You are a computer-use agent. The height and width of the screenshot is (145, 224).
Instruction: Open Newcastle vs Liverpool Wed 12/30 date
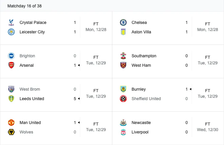[x=207, y=130]
